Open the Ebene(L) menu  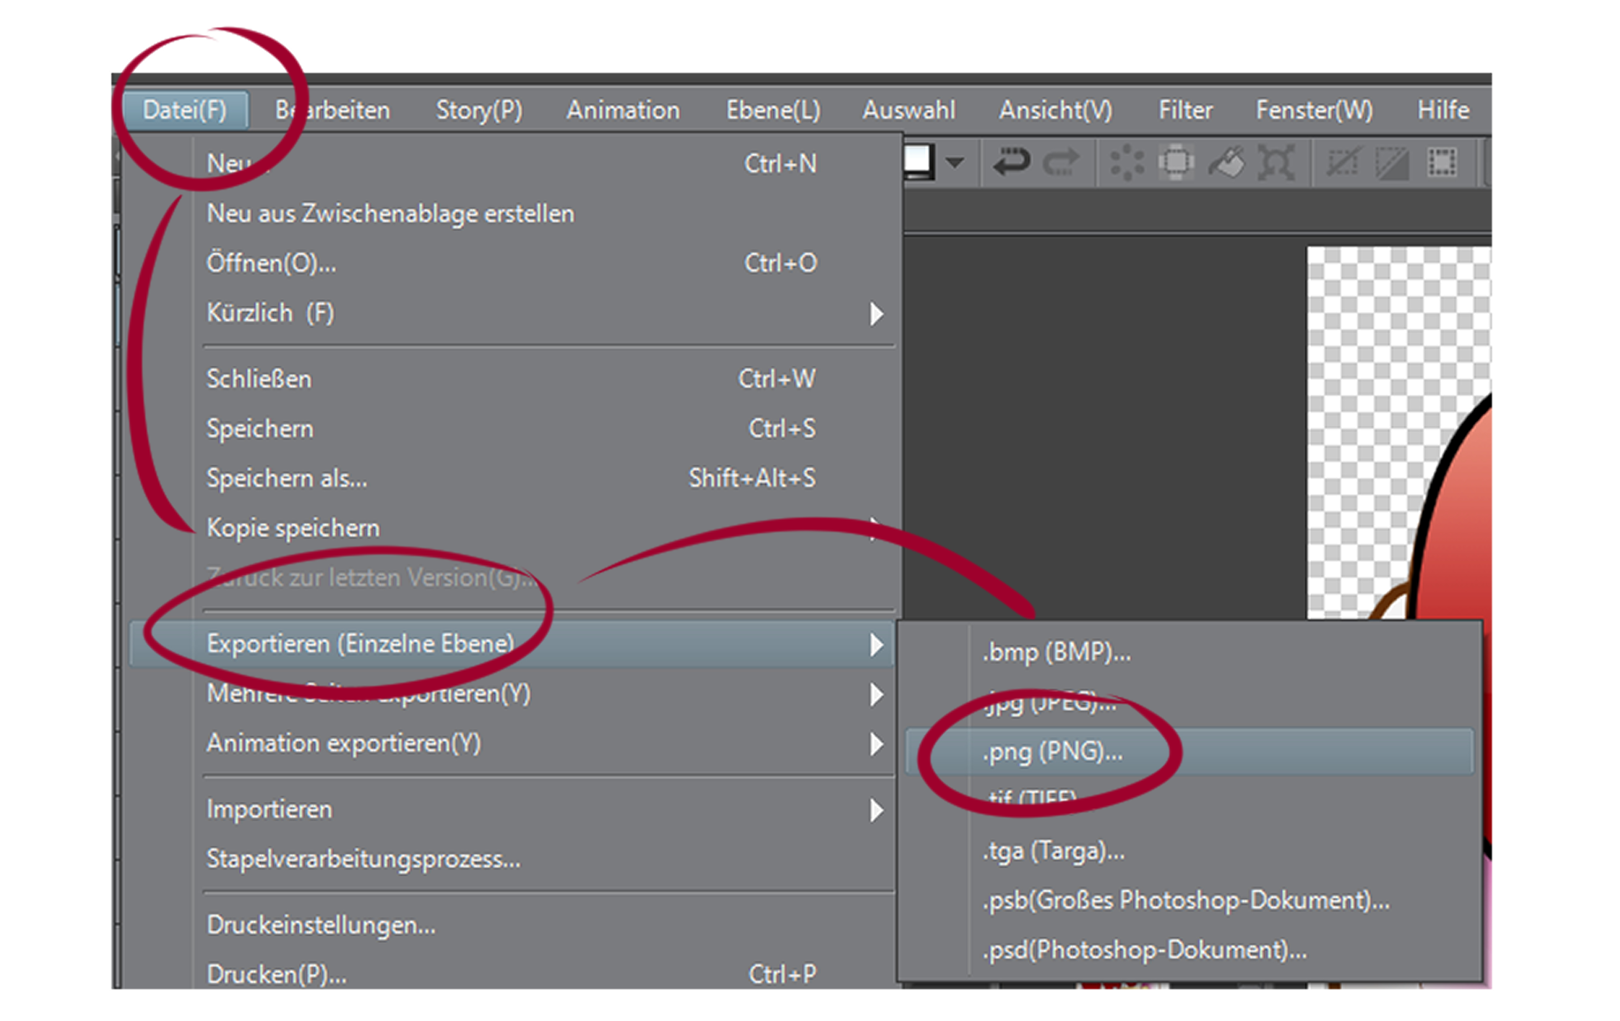pos(773,110)
